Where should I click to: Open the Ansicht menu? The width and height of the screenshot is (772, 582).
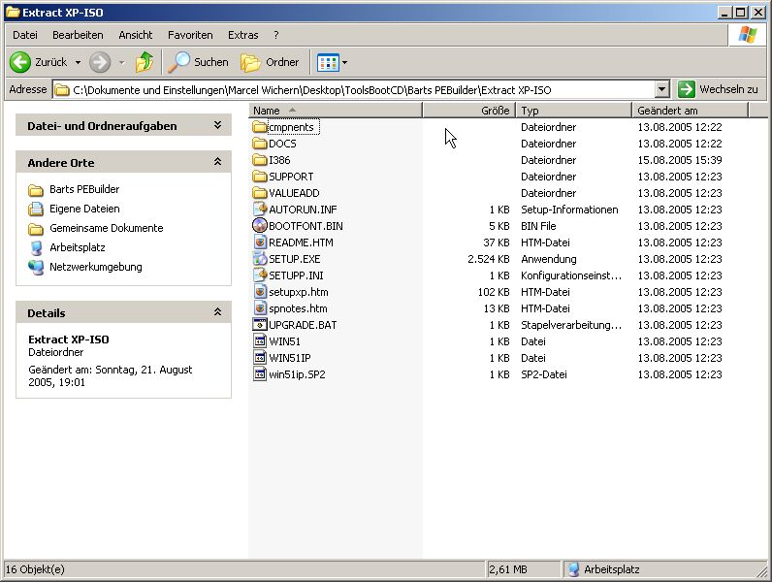(136, 35)
